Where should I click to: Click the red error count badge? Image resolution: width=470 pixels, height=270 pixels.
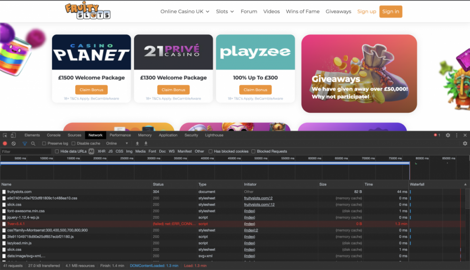pyautogui.click(x=437, y=135)
